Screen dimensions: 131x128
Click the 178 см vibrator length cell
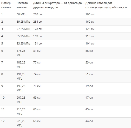tap(38, 29)
